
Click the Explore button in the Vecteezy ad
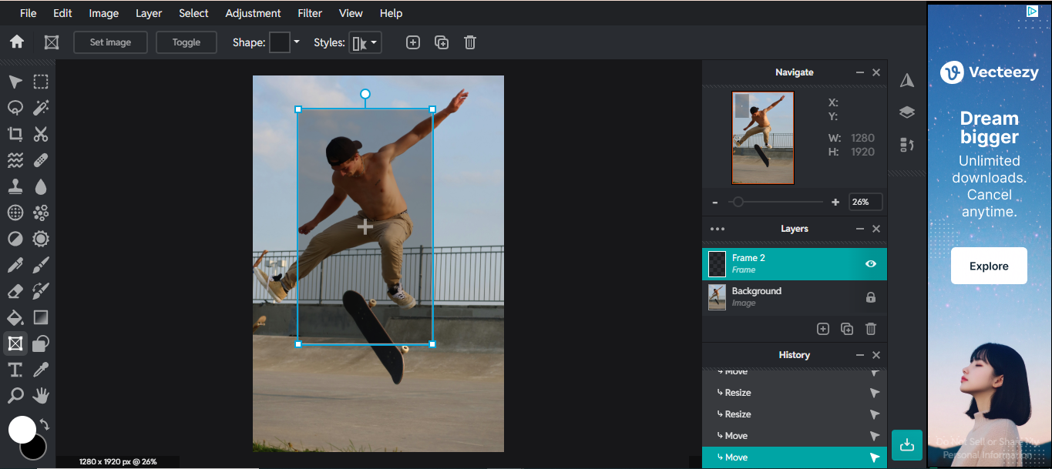click(988, 265)
